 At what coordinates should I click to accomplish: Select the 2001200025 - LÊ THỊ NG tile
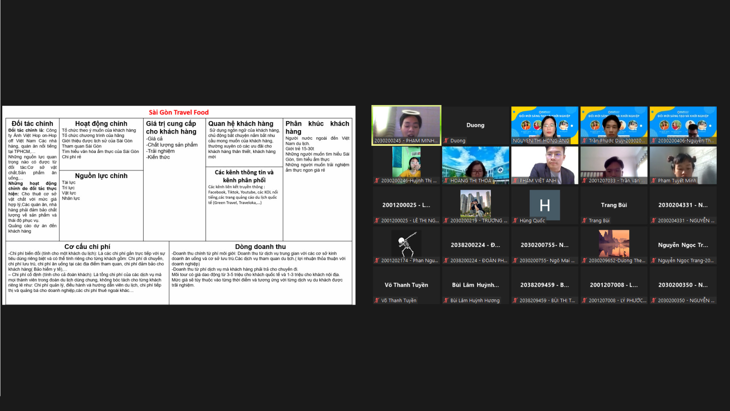point(407,205)
